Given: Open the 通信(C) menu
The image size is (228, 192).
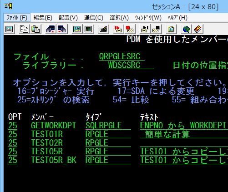Looking at the screenshot, I should [x=94, y=18].
